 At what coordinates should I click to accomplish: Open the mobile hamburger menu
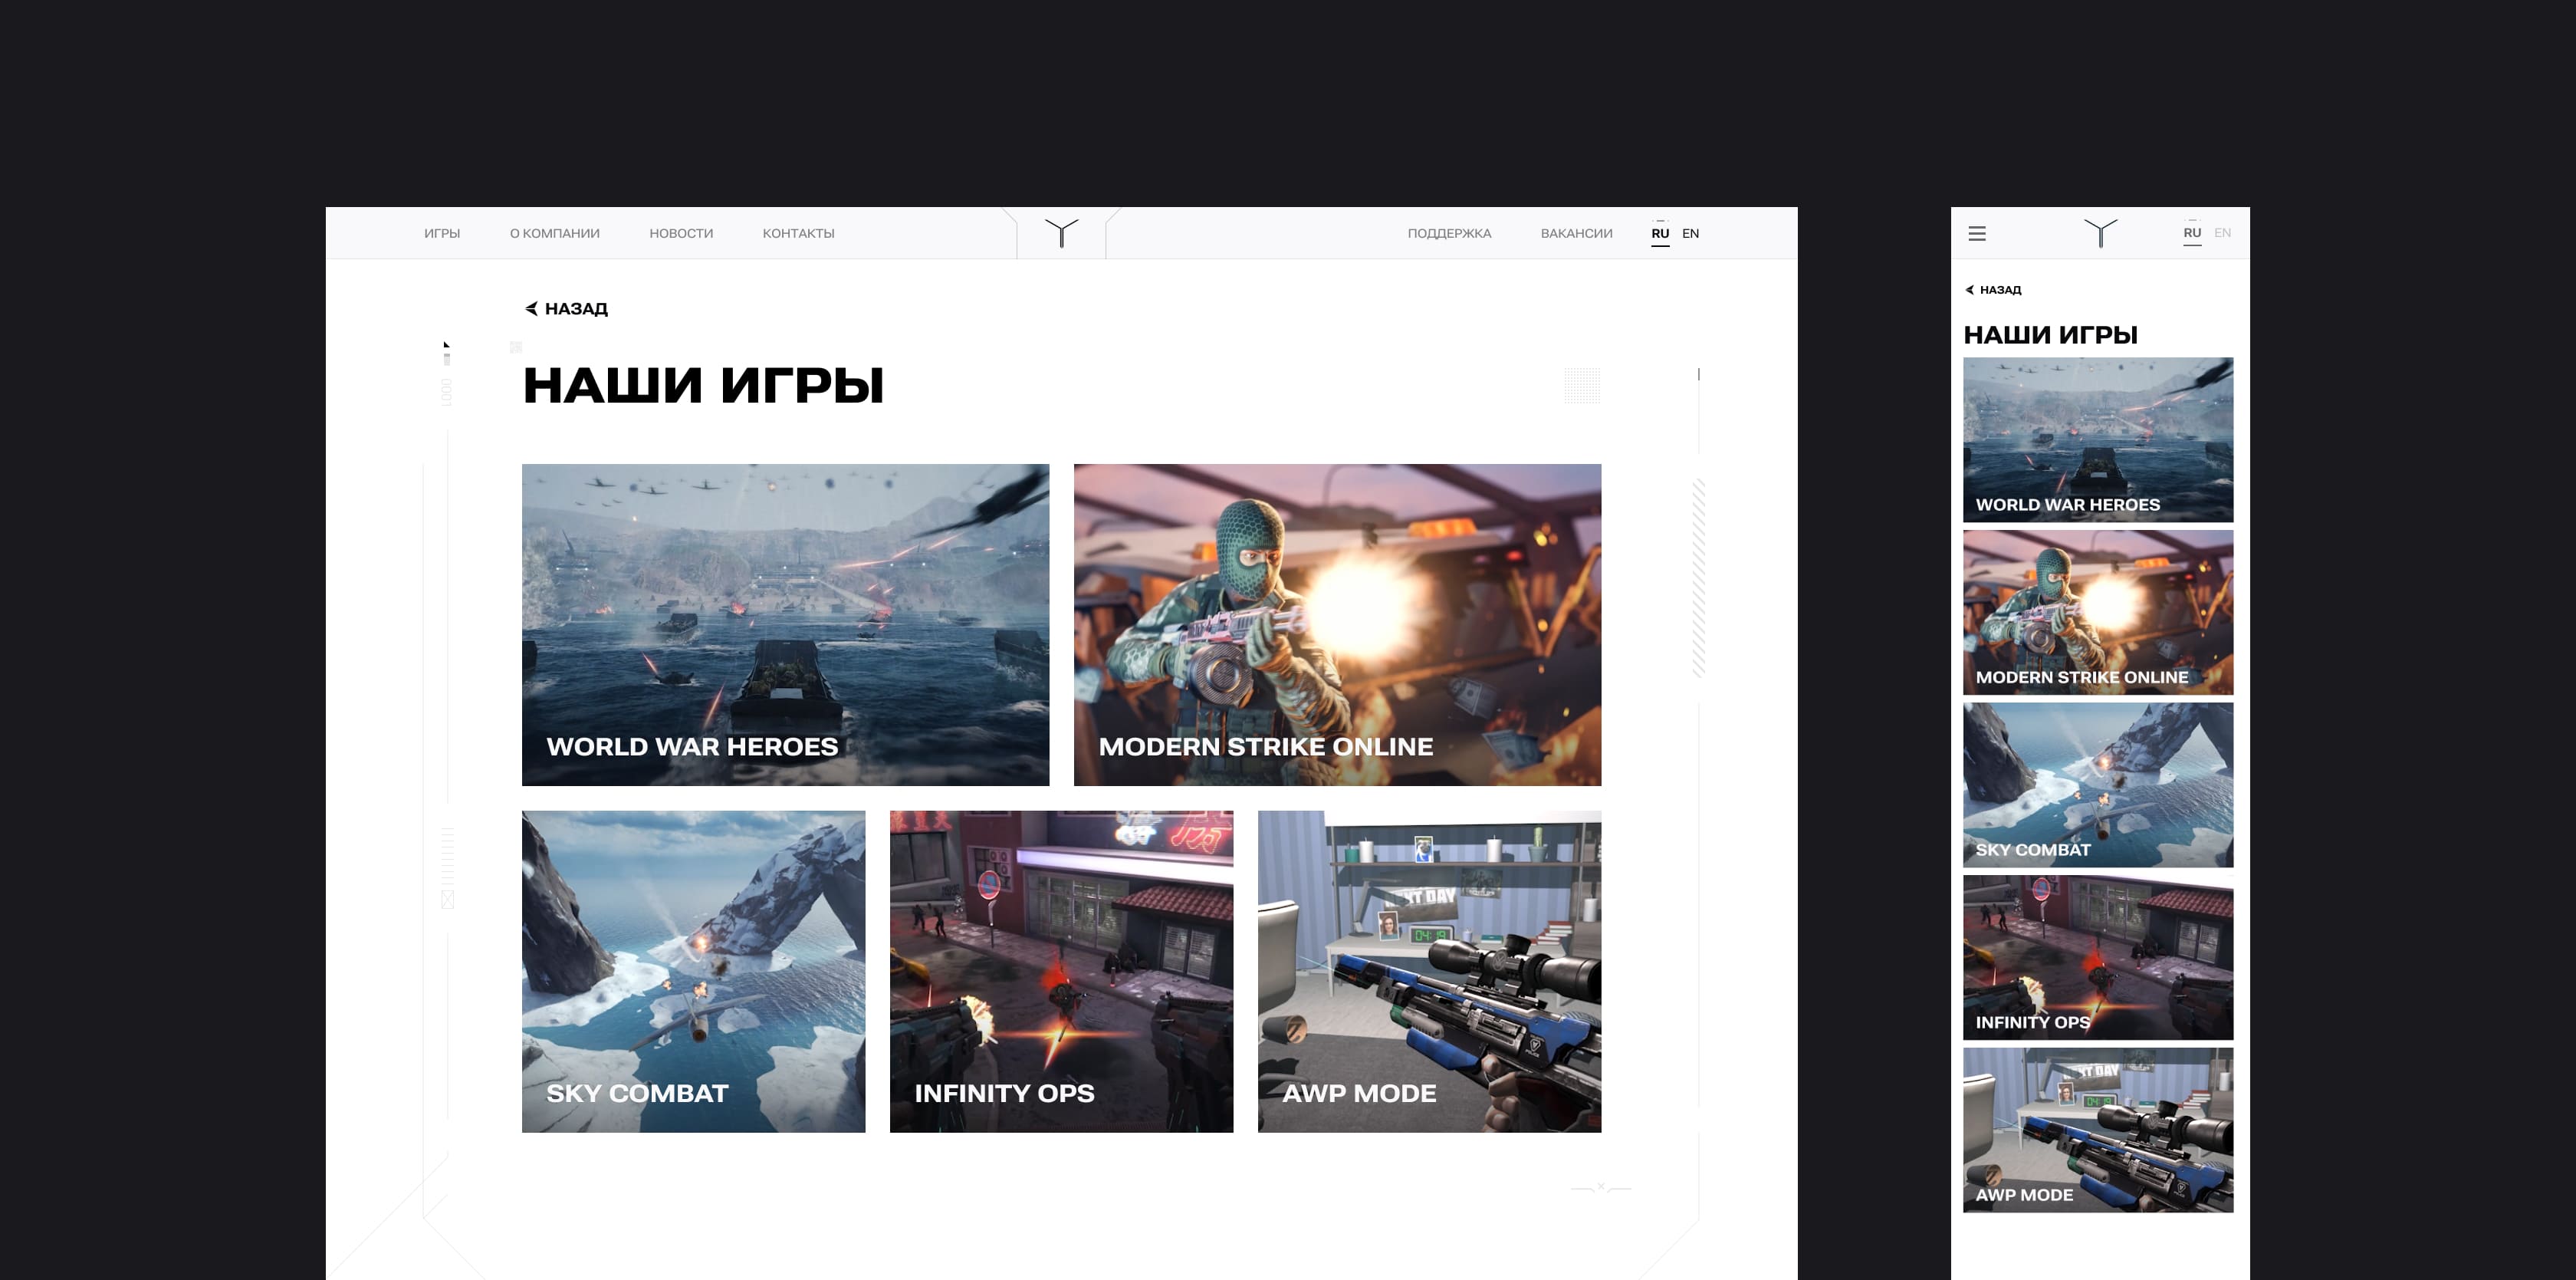1977,233
